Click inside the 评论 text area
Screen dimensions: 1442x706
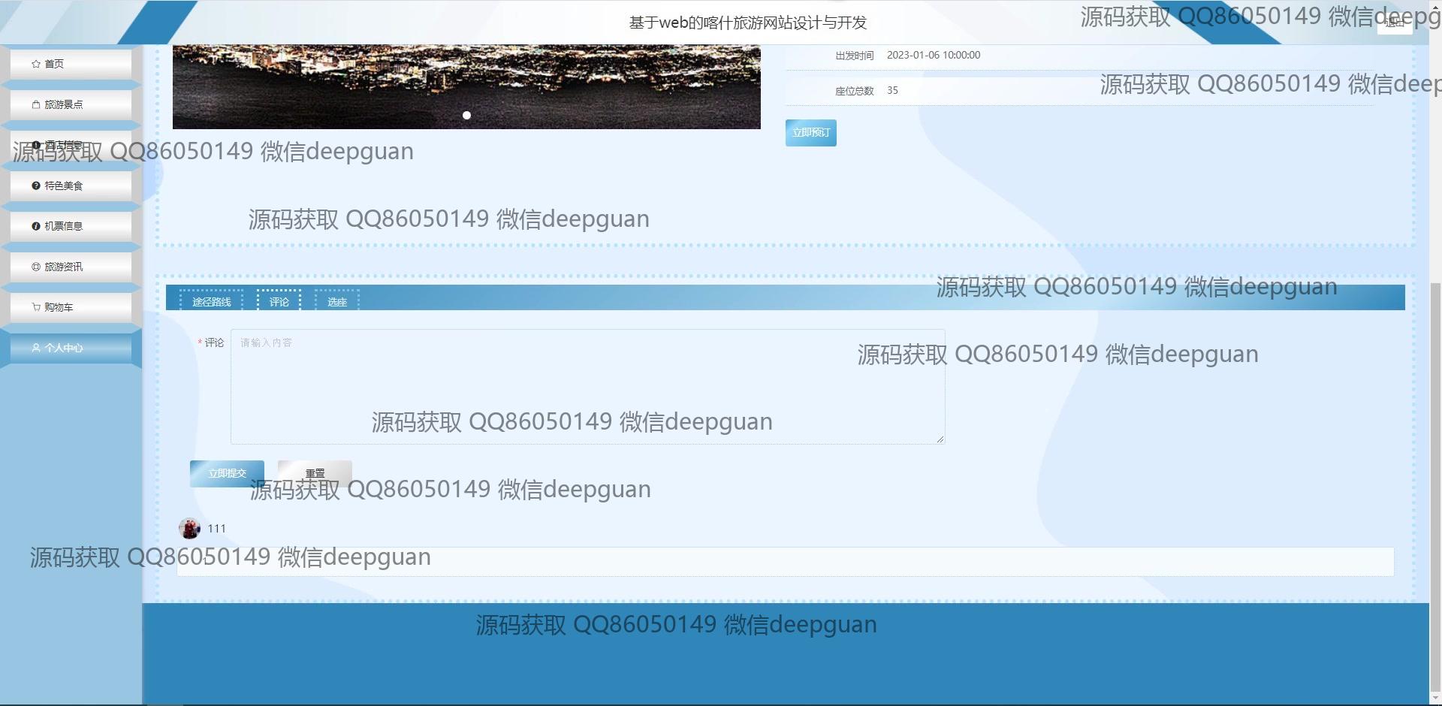point(587,386)
